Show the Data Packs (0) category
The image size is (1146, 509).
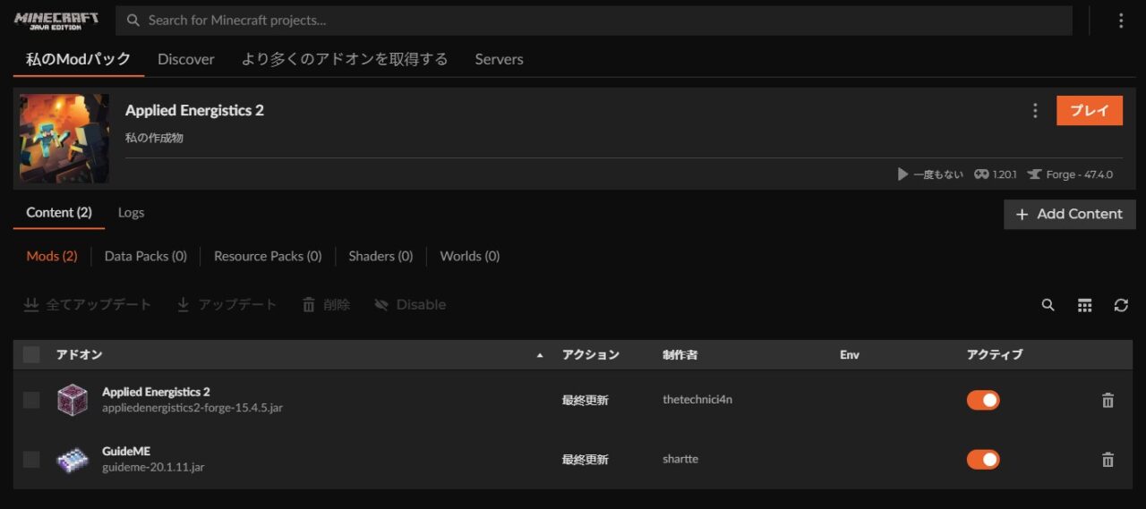(146, 256)
